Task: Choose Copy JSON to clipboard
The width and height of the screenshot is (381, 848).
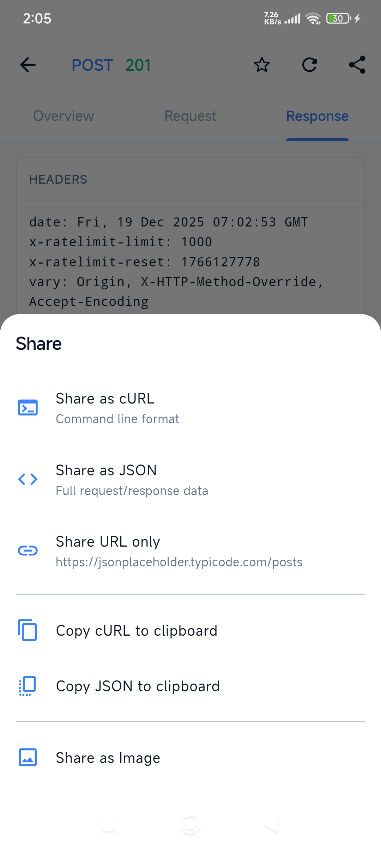Action: click(138, 686)
